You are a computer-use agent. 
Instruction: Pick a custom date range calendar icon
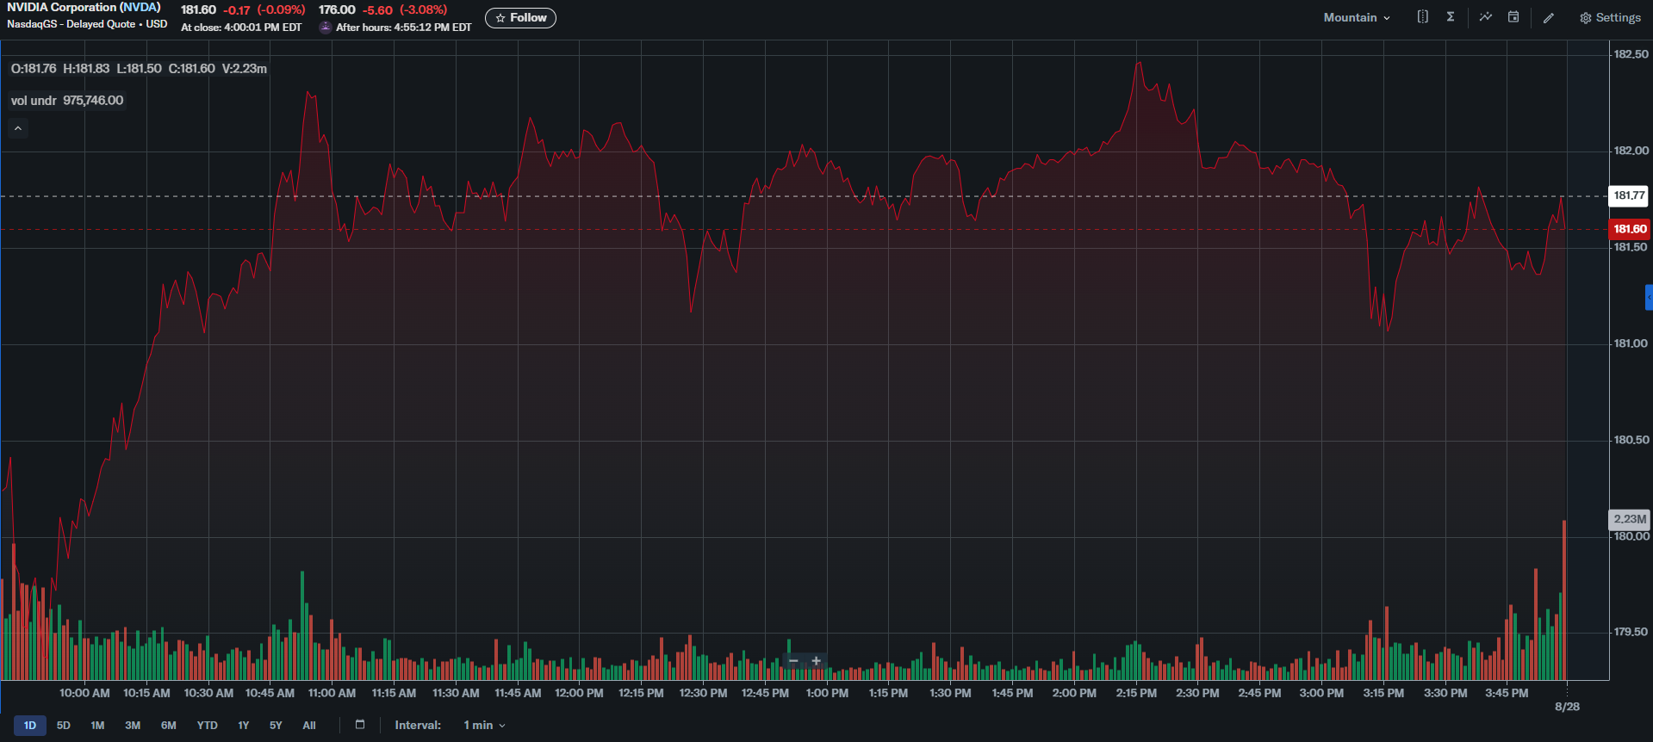pyautogui.click(x=360, y=725)
